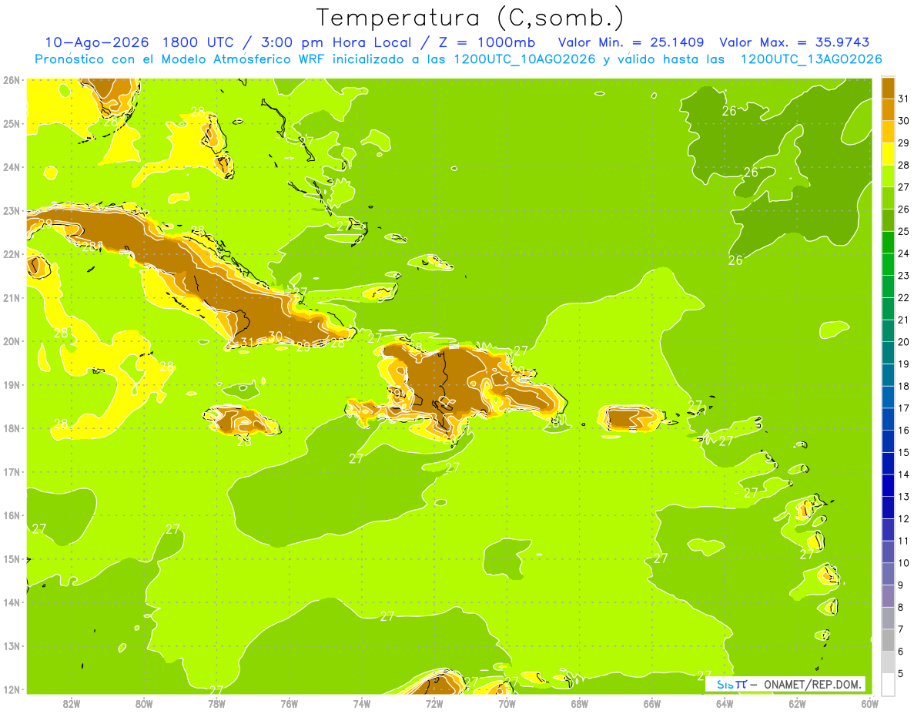The image size is (924, 714).
Task: Click the legend value 5
Action: [901, 673]
